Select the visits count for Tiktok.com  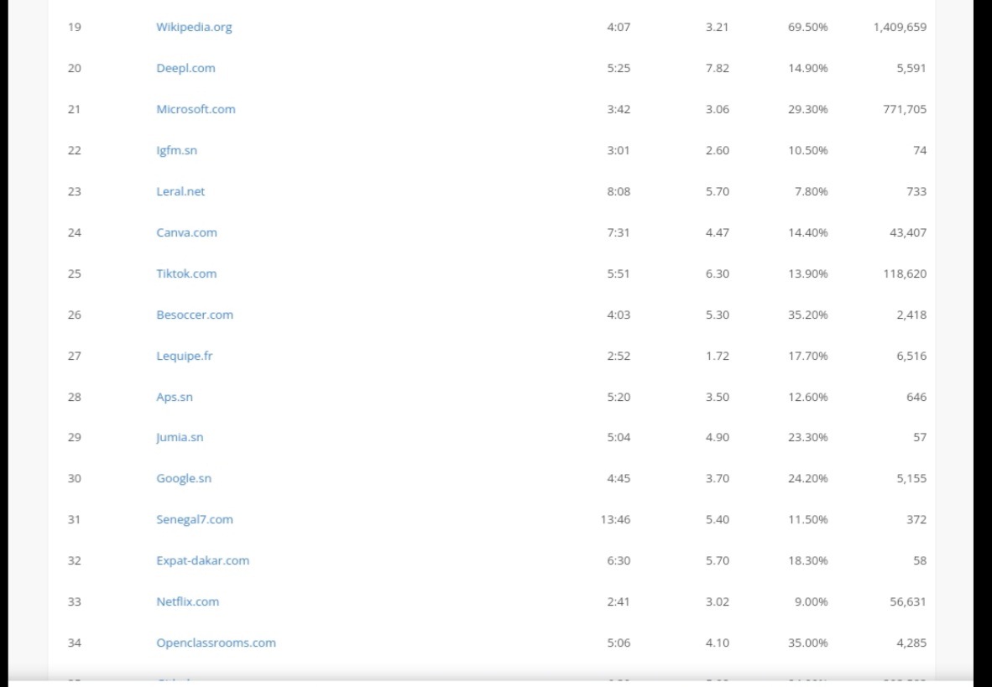coord(908,273)
